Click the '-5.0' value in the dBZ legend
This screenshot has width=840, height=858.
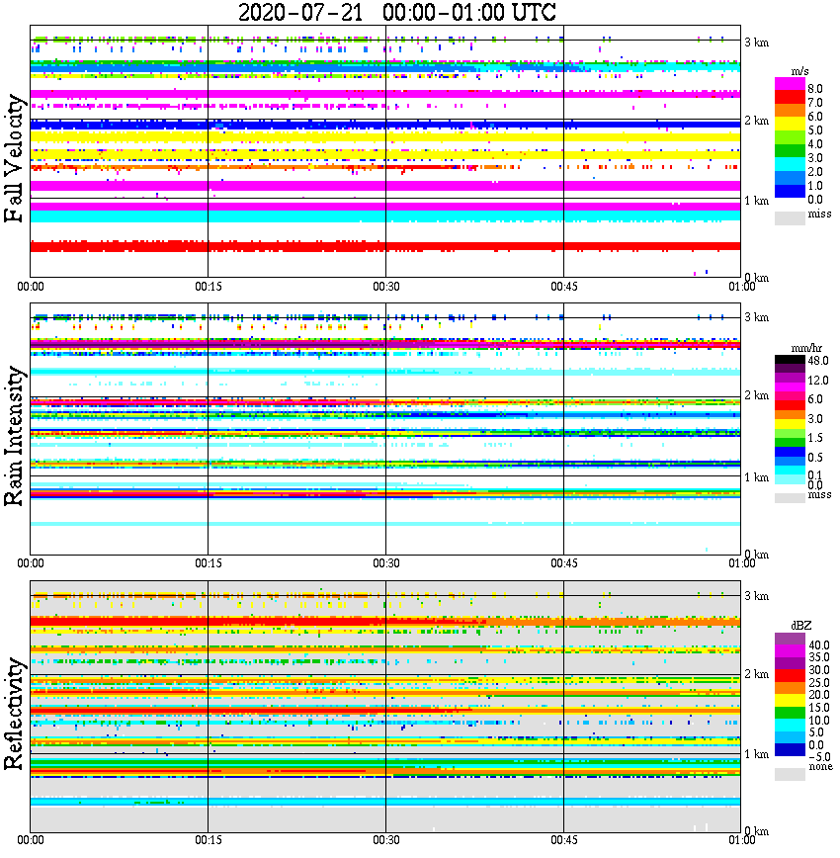tap(819, 758)
